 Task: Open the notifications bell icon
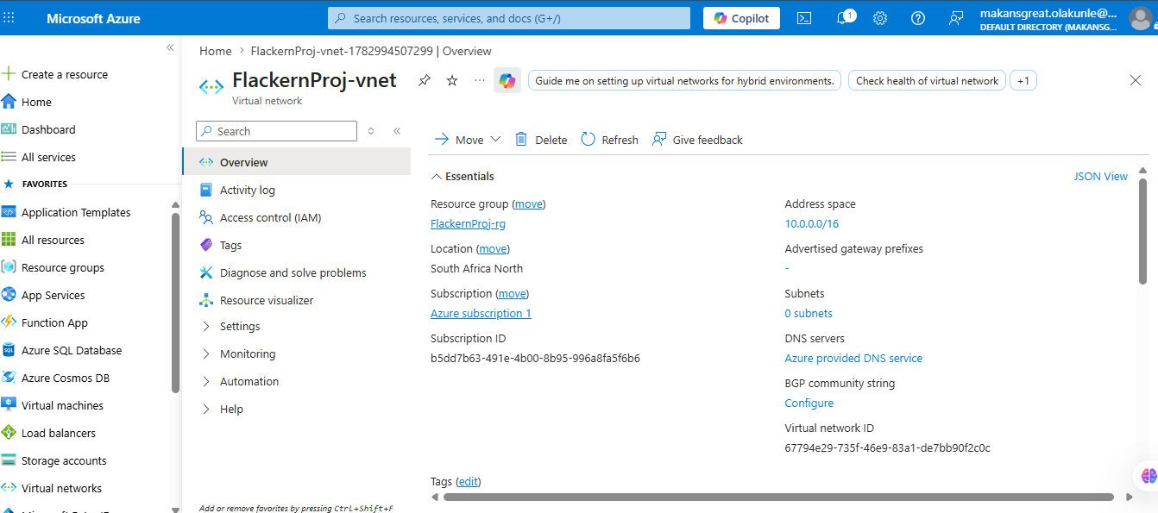pos(843,18)
